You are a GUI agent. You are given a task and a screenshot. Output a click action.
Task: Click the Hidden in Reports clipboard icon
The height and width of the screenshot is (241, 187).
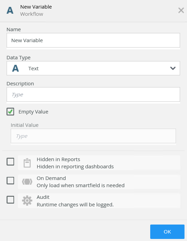27,163
